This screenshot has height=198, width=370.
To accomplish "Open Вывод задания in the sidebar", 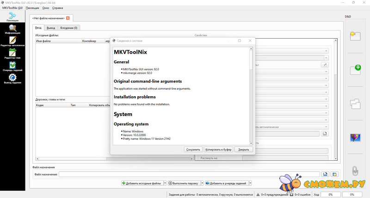I will [x=12, y=79].
